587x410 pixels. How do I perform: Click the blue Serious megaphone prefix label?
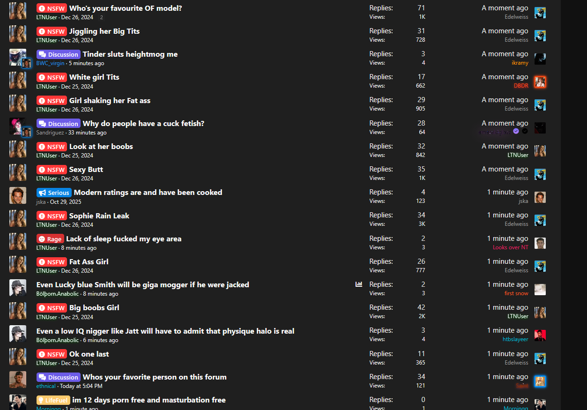point(54,193)
